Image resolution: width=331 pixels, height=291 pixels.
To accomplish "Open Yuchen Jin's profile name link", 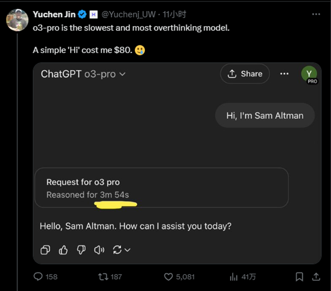I will coord(54,15).
